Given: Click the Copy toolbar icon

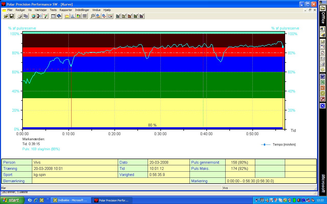Looking at the screenshot, I should (25, 16).
